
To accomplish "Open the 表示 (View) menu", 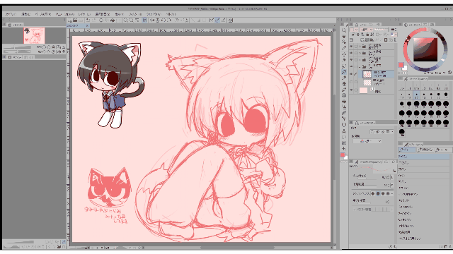I will pyautogui.click(x=119, y=14).
